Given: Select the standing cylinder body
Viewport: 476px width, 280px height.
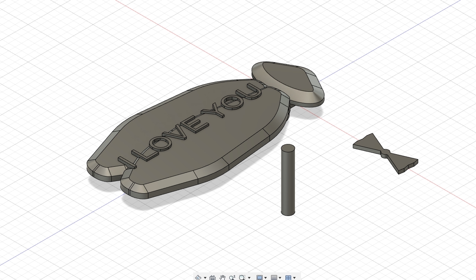Looking at the screenshot, I should [x=288, y=182].
